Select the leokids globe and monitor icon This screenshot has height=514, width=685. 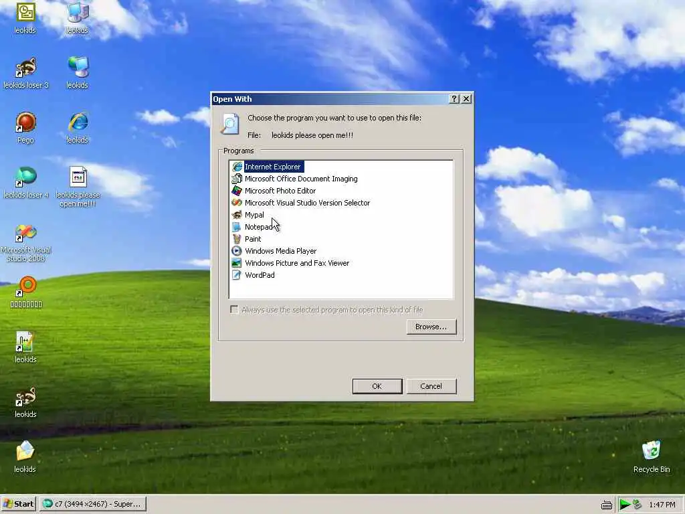[x=78, y=74]
